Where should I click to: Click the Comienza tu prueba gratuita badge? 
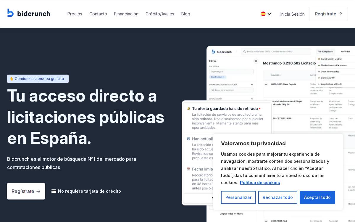coord(38,79)
